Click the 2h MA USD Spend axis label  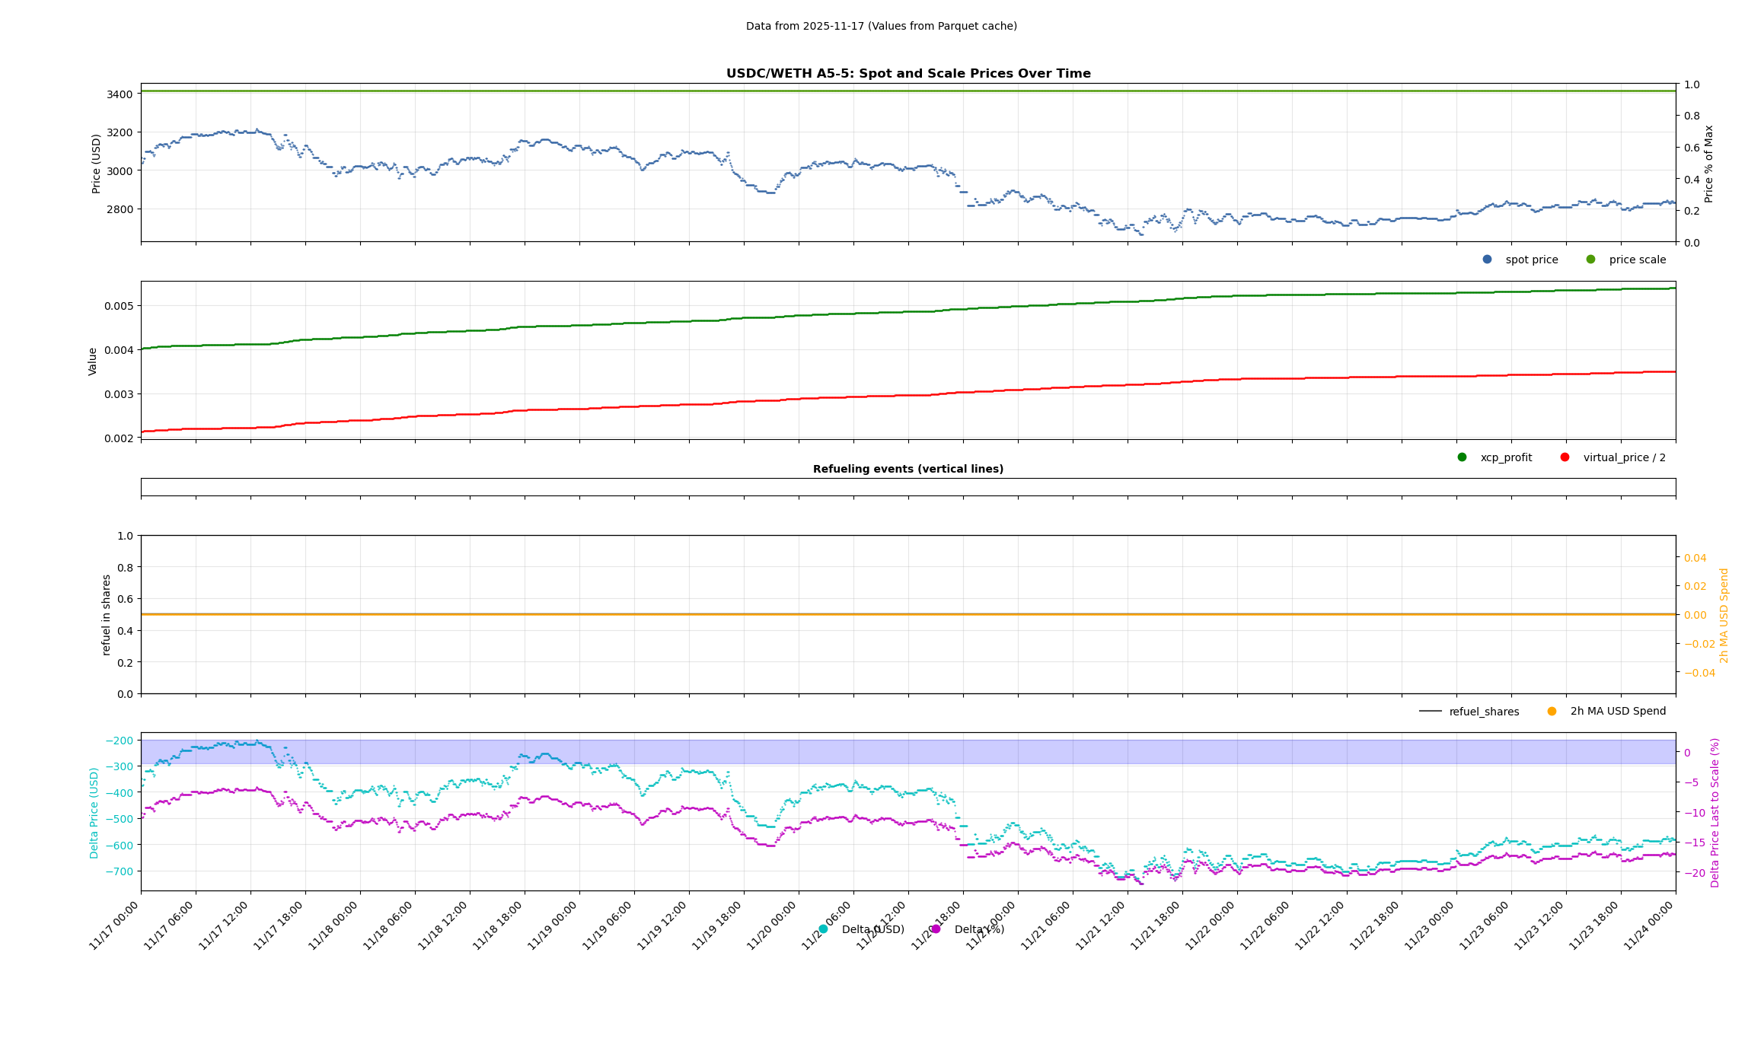click(x=1724, y=615)
